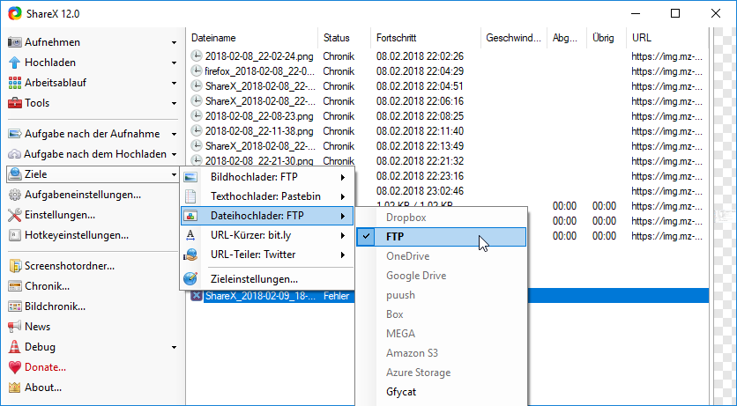Click the Aufnehmen camera icon
The image size is (737, 406).
pos(15,42)
